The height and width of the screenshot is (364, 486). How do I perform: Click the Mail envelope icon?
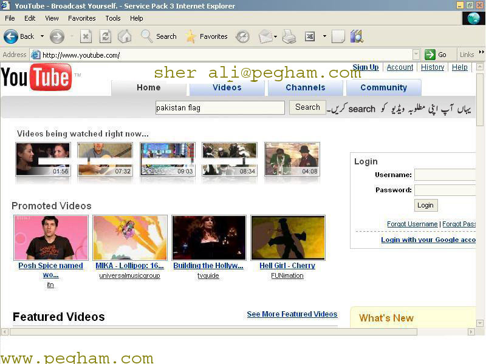pyautogui.click(x=265, y=36)
